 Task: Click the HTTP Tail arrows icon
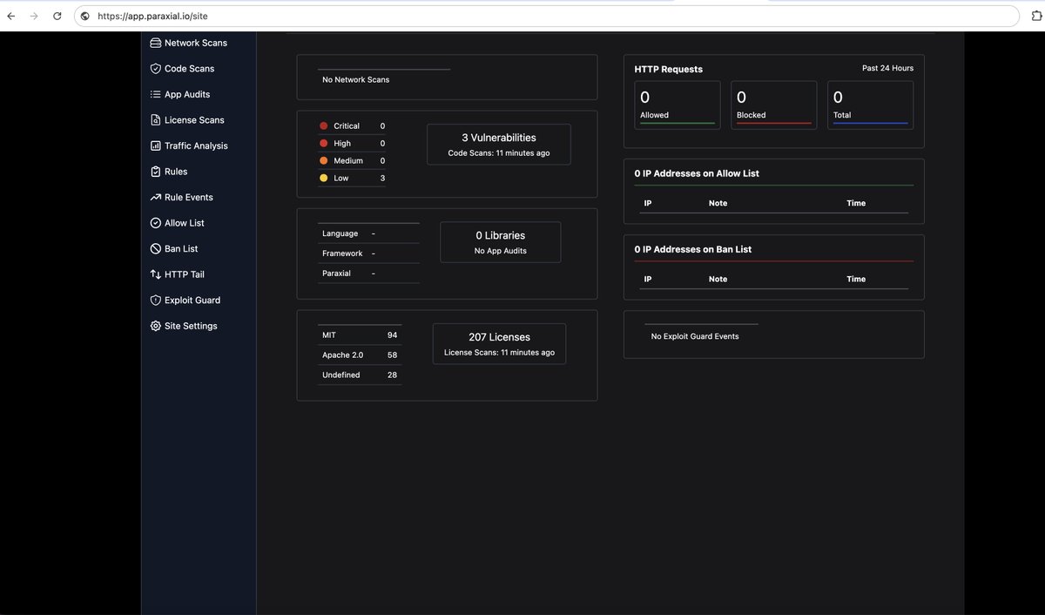click(155, 274)
